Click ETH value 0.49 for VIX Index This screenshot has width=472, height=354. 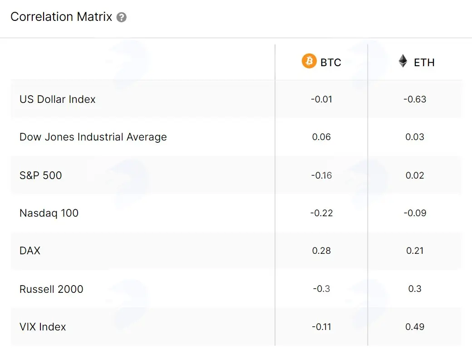point(415,327)
